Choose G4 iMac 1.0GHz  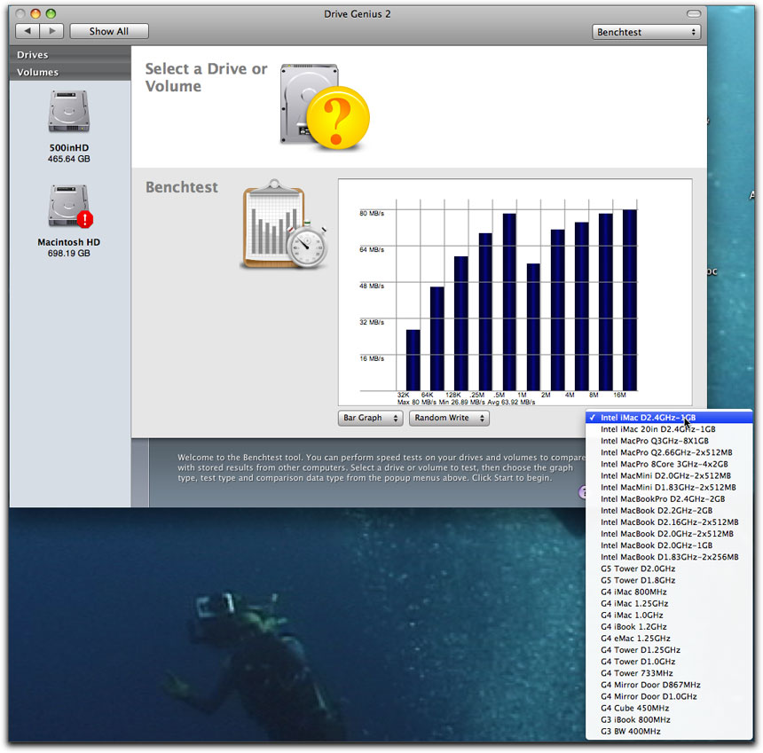click(669, 616)
